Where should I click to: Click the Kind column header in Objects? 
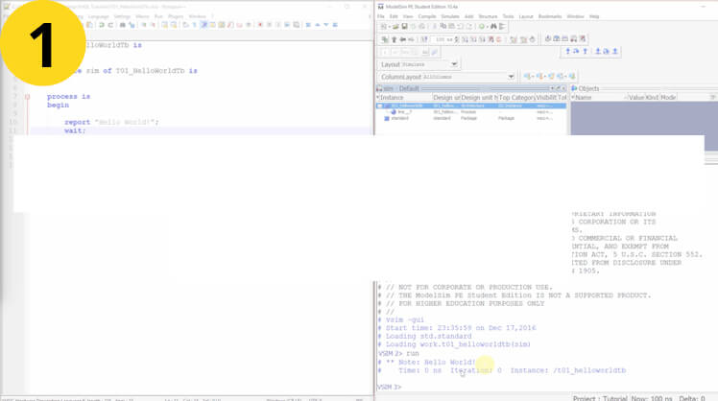click(652, 98)
